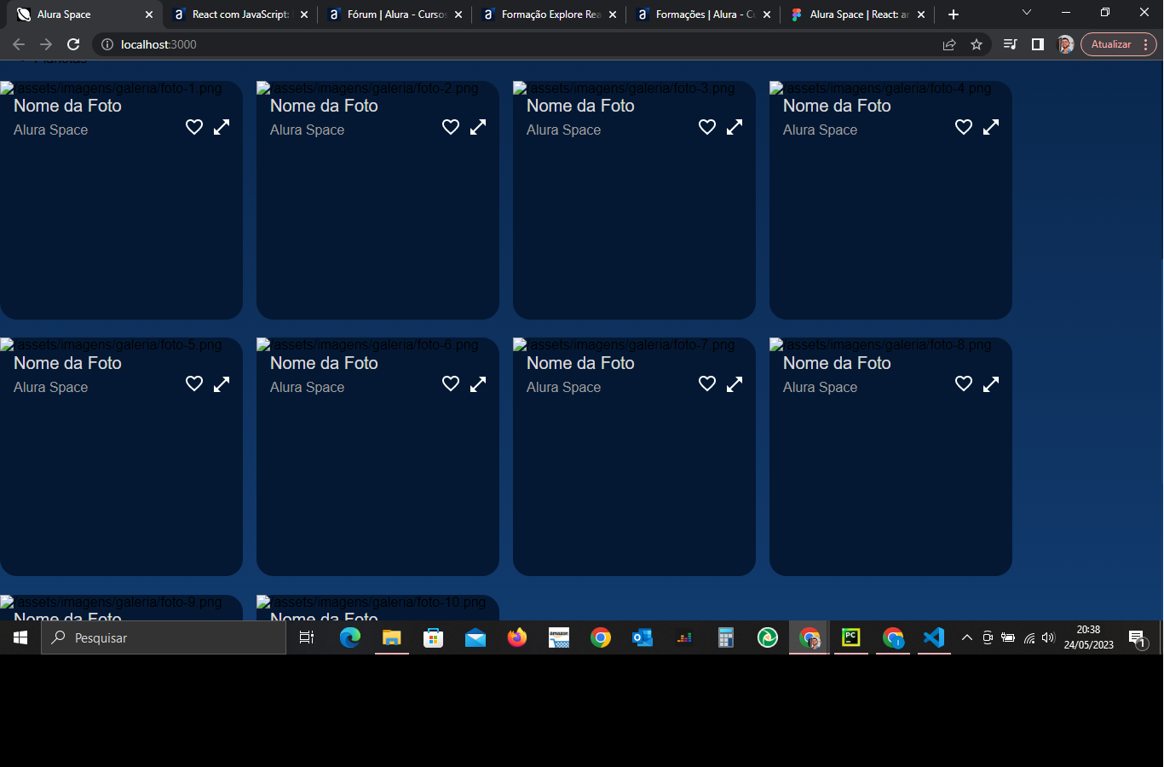This screenshot has height=767, width=1164.
Task: Show hidden system tray icons
Action: (x=967, y=637)
